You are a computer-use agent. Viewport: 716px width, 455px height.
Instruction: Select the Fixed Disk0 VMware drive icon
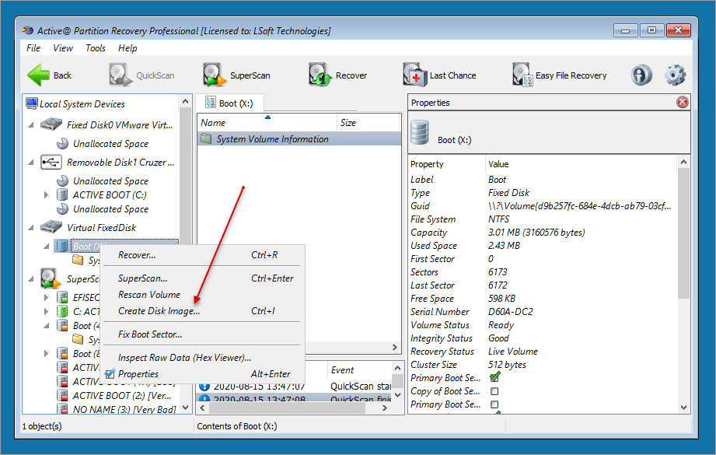tap(51, 124)
